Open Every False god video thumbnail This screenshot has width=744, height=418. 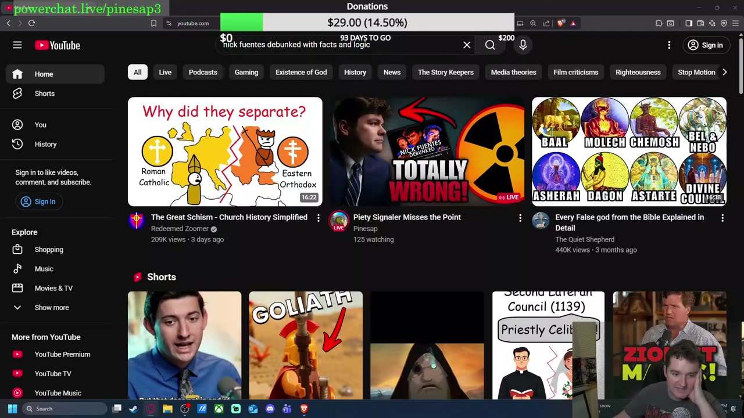(x=629, y=152)
